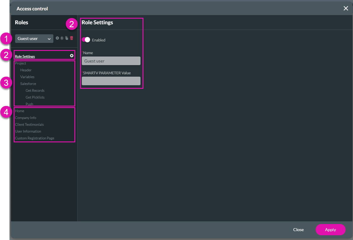
Task: Open the gear icon next to Role Settings
Action: (x=71, y=55)
